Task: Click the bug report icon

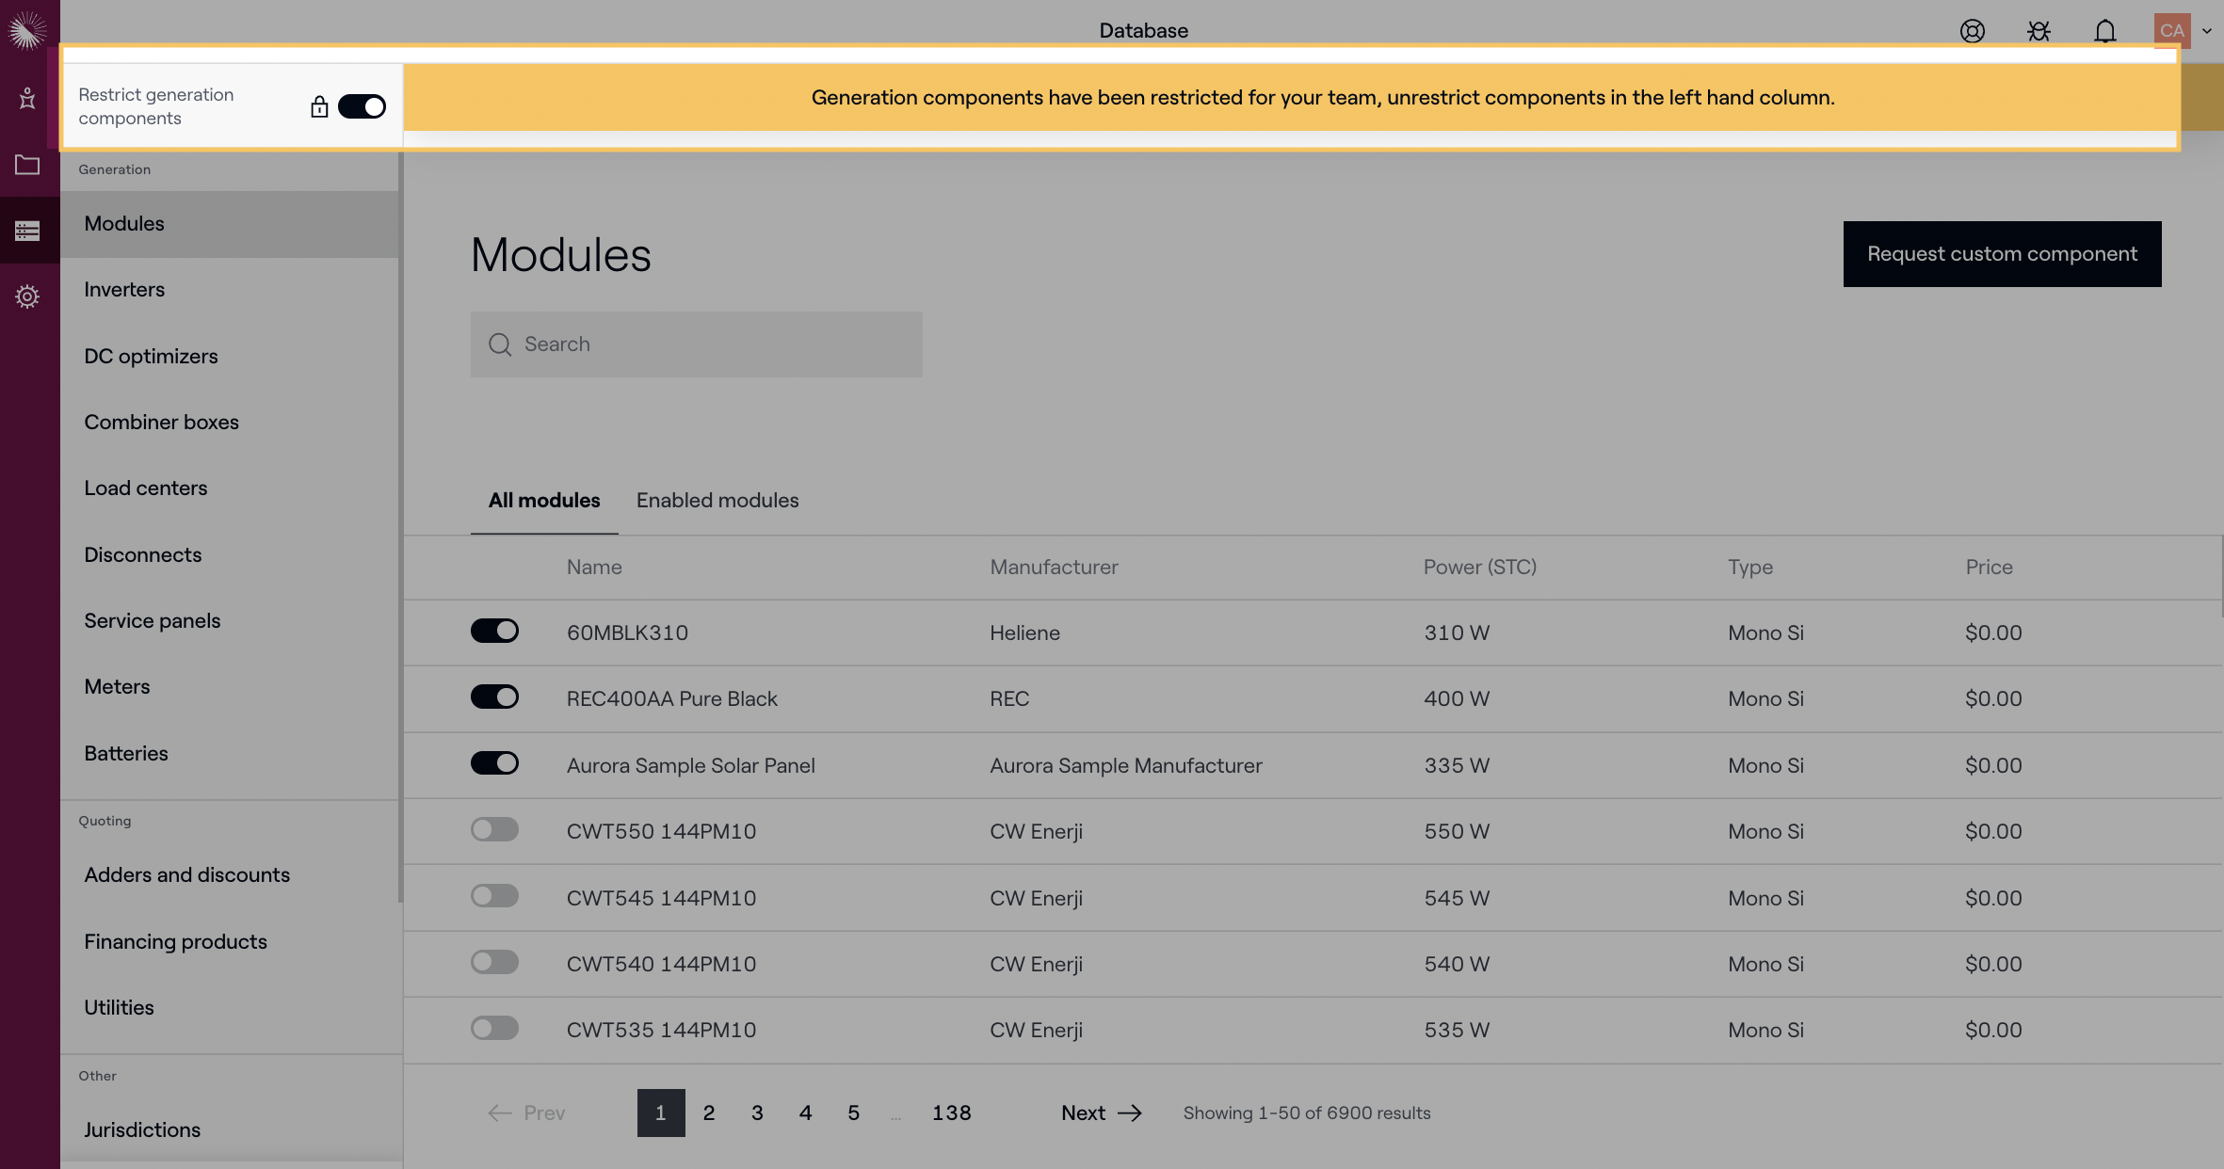Action: click(2039, 31)
